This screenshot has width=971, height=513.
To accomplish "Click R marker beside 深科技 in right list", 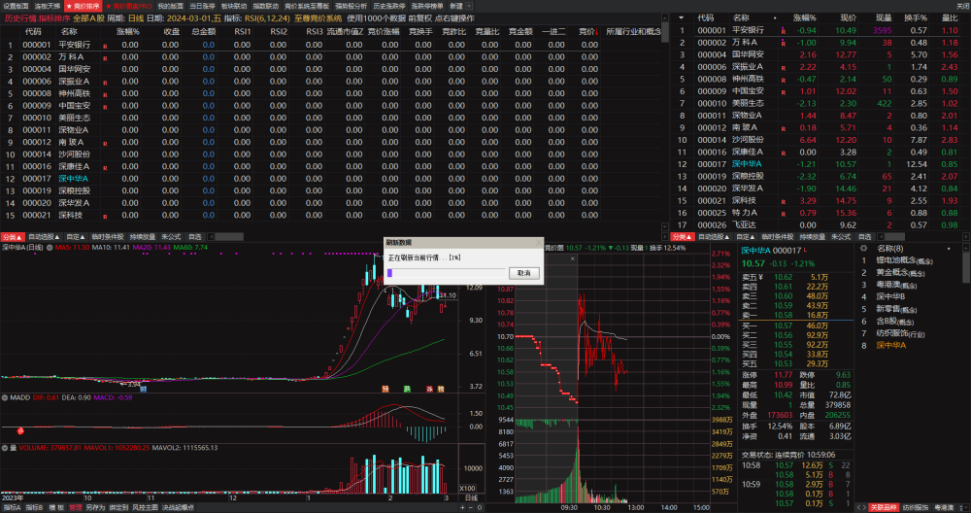I will (784, 202).
